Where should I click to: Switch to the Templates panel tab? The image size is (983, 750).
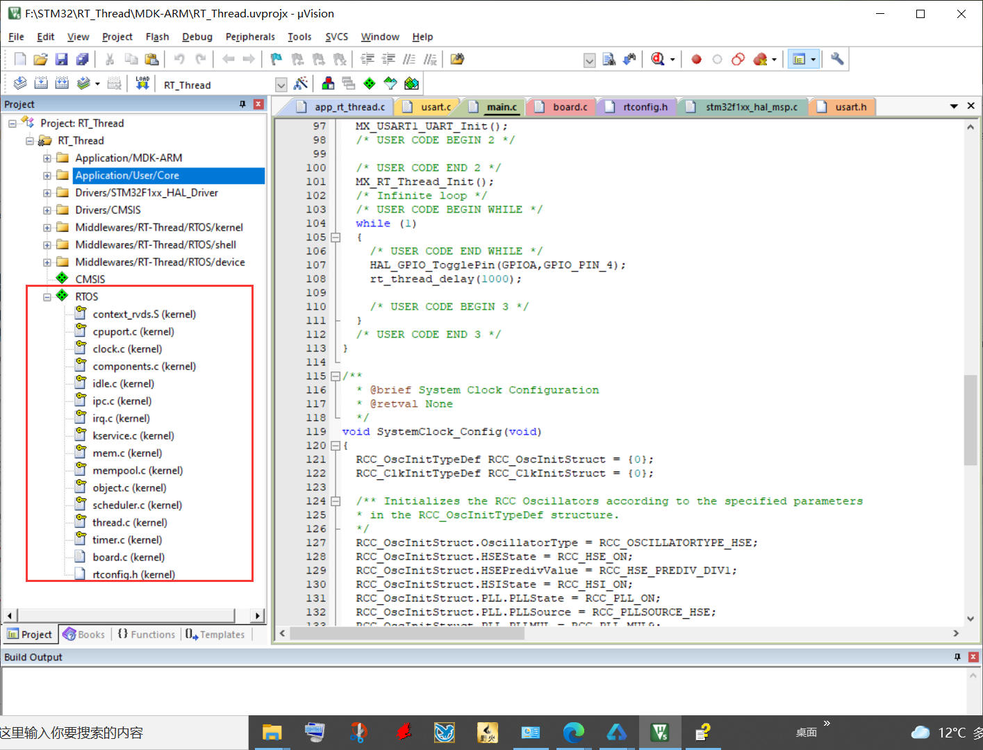tap(215, 634)
